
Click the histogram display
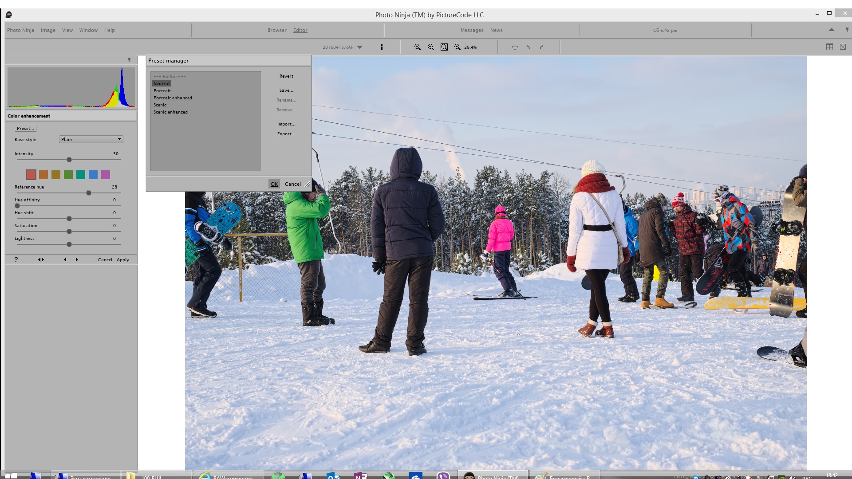71,87
